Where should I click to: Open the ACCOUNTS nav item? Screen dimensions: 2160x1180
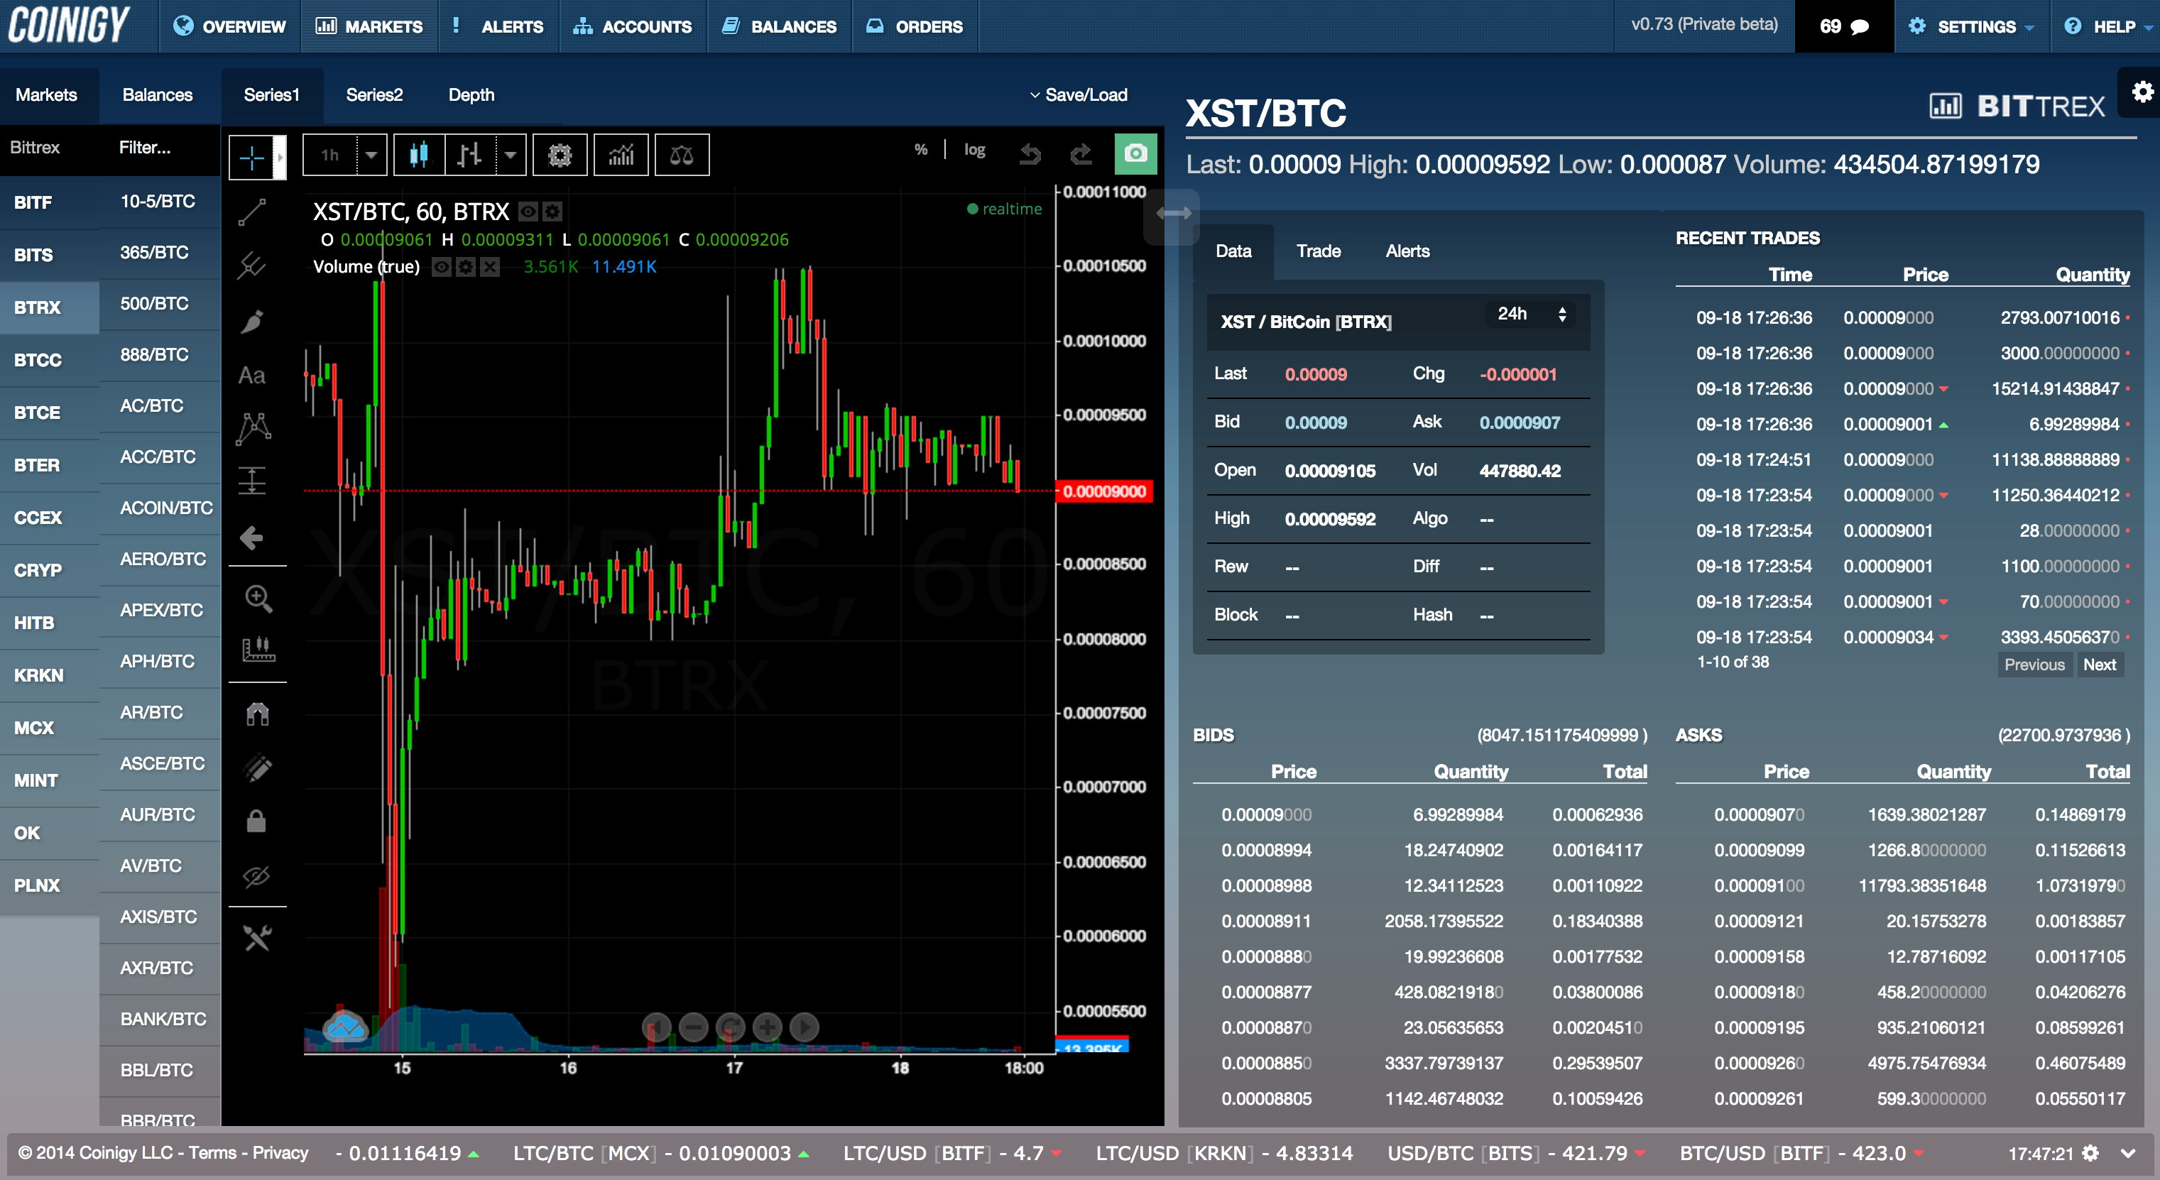click(632, 26)
